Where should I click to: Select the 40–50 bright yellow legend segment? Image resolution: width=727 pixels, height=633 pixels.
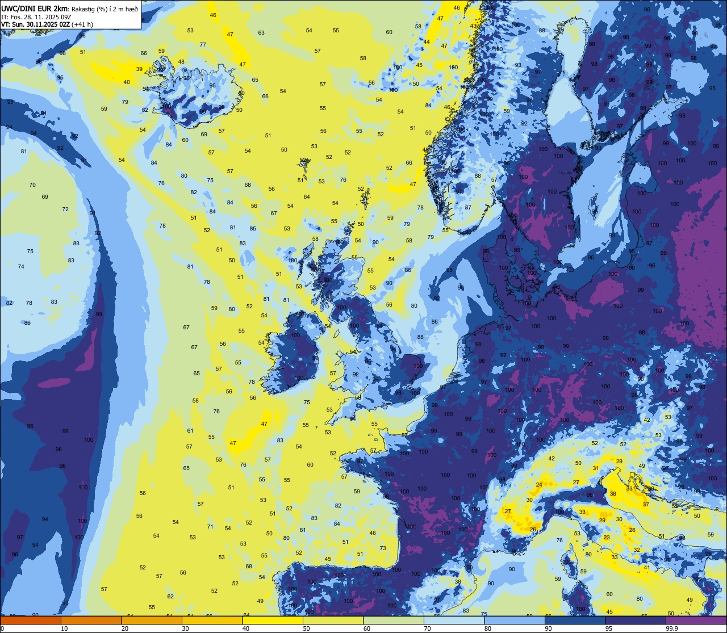point(273,620)
